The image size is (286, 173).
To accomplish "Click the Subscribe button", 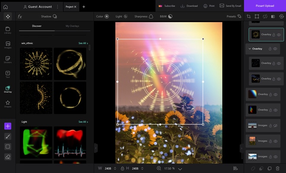I will (x=167, y=6).
